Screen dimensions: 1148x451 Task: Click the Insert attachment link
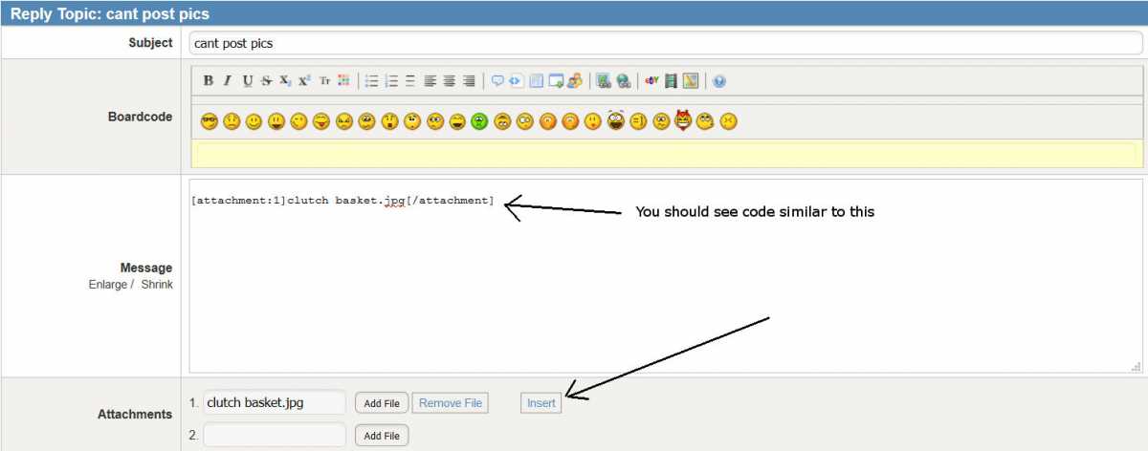tap(541, 403)
